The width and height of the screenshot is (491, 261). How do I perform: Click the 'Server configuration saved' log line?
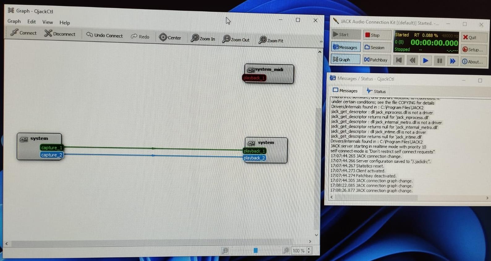[381, 161]
